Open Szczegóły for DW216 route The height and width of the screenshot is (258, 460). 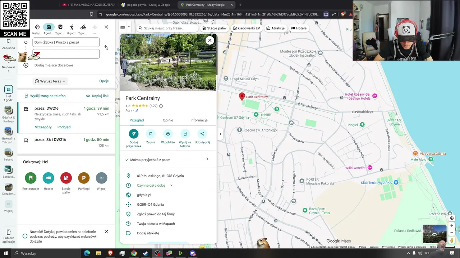[x=43, y=127]
